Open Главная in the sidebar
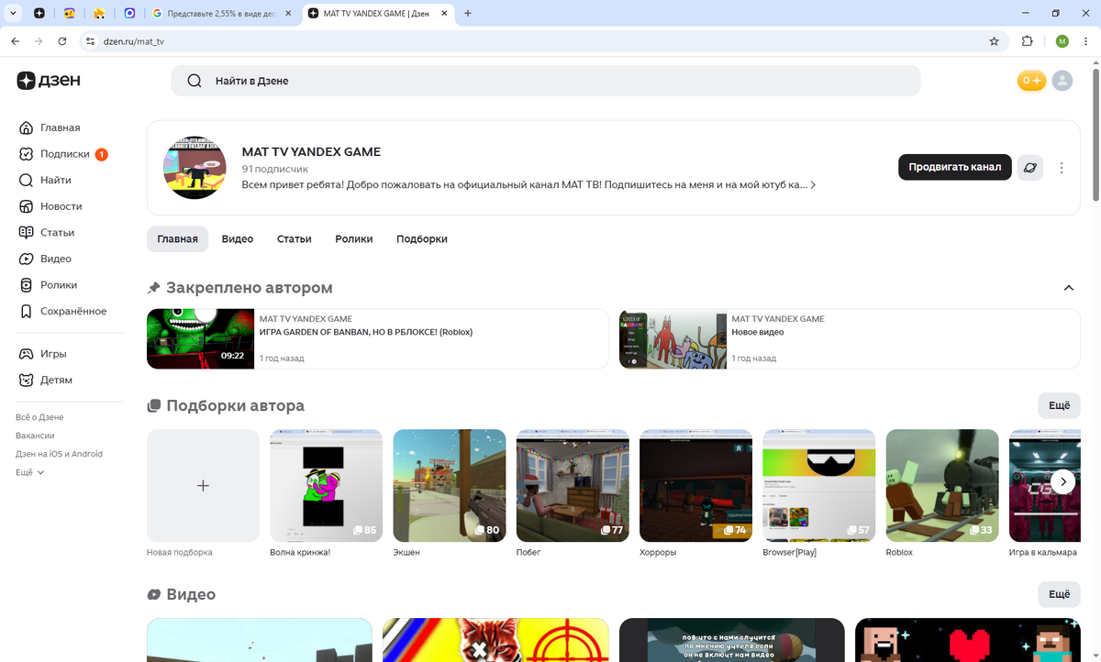Viewport: 1101px width, 662px height. 49,127
